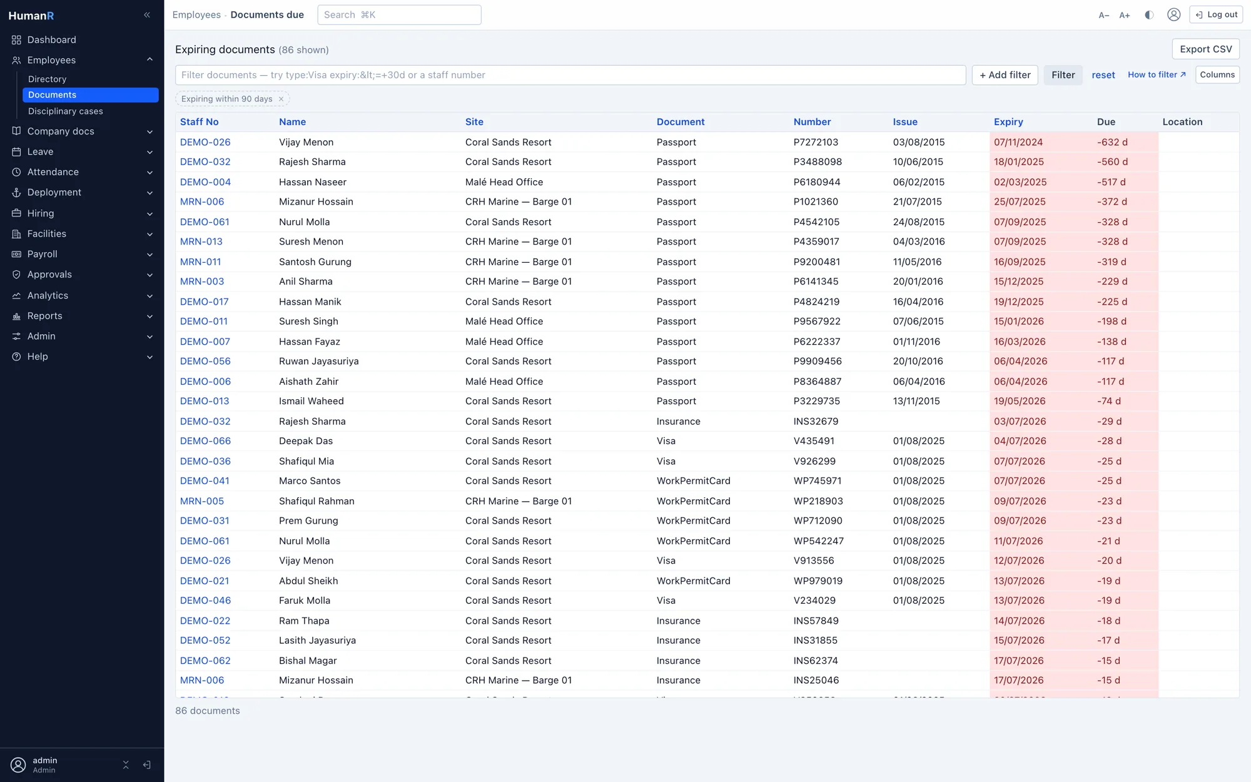
Task: Sort by Site column header
Action: pos(474,122)
